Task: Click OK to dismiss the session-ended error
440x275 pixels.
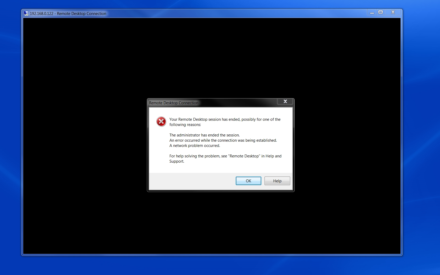Action: 248,181
